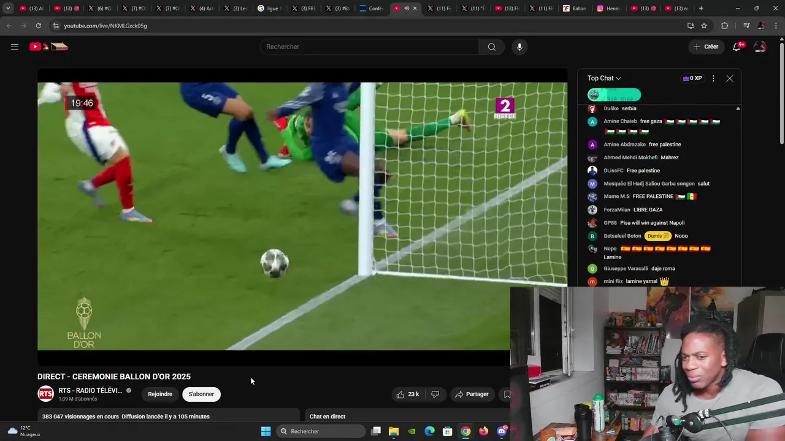Screen dimensions: 785x441
Task: Open Windows Start menu
Action: pyautogui.click(x=266, y=431)
